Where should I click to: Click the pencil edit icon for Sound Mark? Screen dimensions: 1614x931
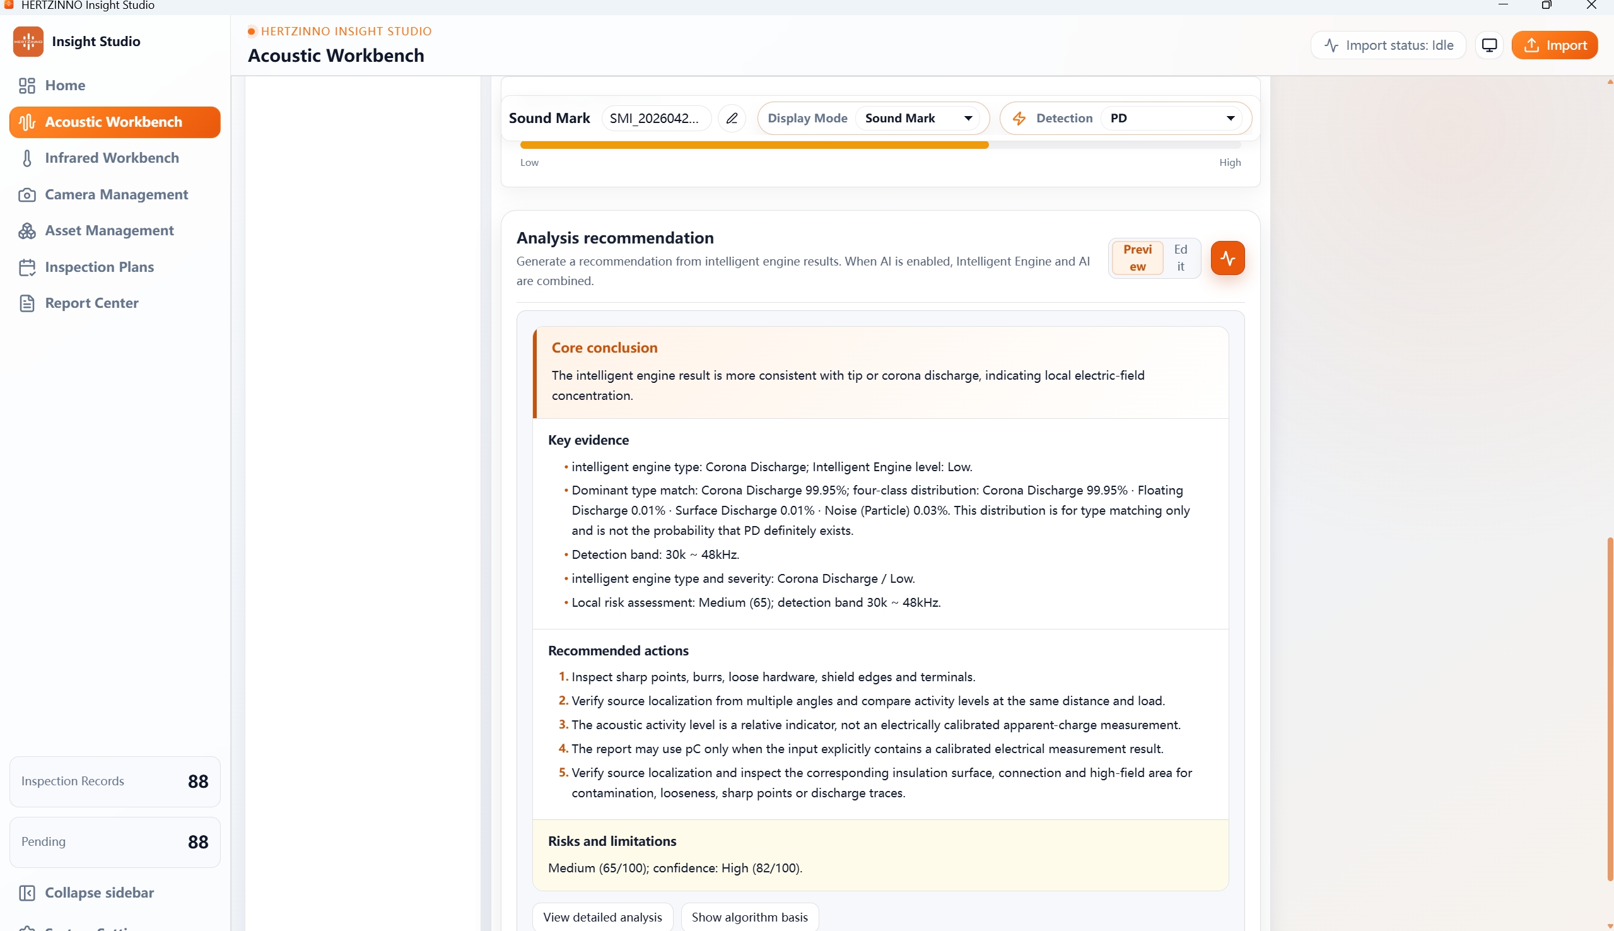coord(732,119)
